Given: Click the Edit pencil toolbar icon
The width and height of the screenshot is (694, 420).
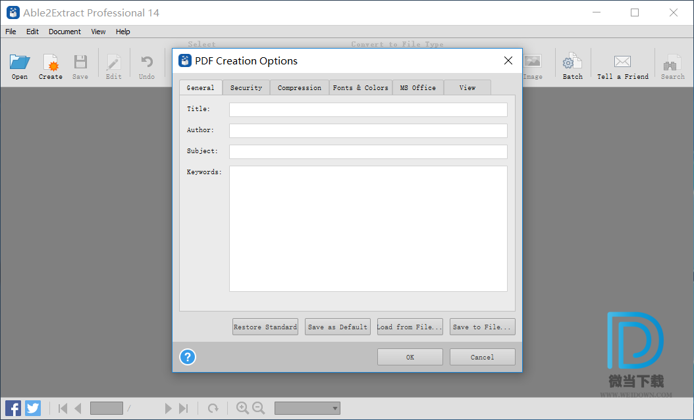Looking at the screenshot, I should tap(113, 62).
